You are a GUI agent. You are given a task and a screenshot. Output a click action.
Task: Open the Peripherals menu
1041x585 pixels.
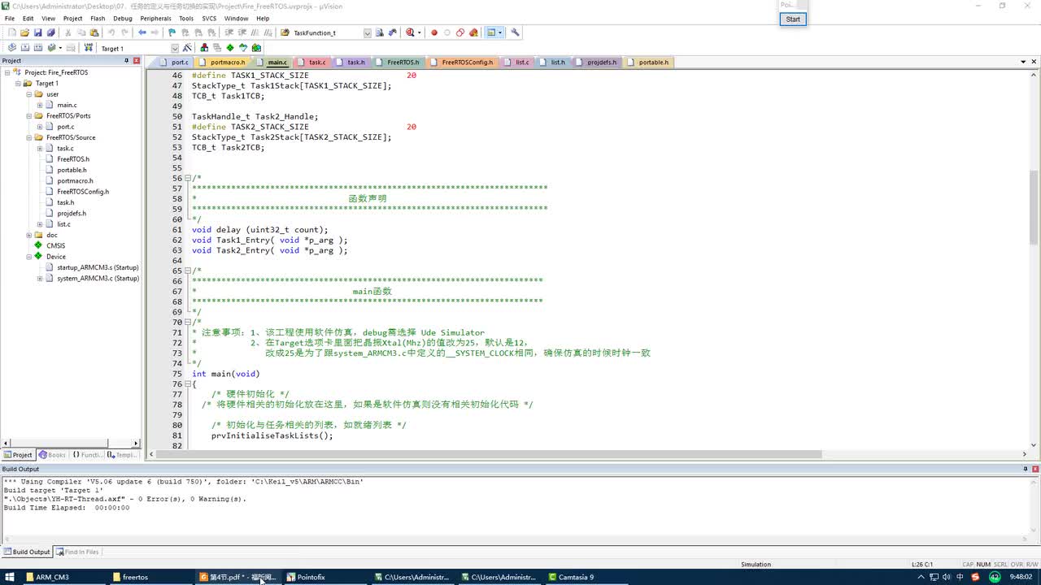coord(155,18)
